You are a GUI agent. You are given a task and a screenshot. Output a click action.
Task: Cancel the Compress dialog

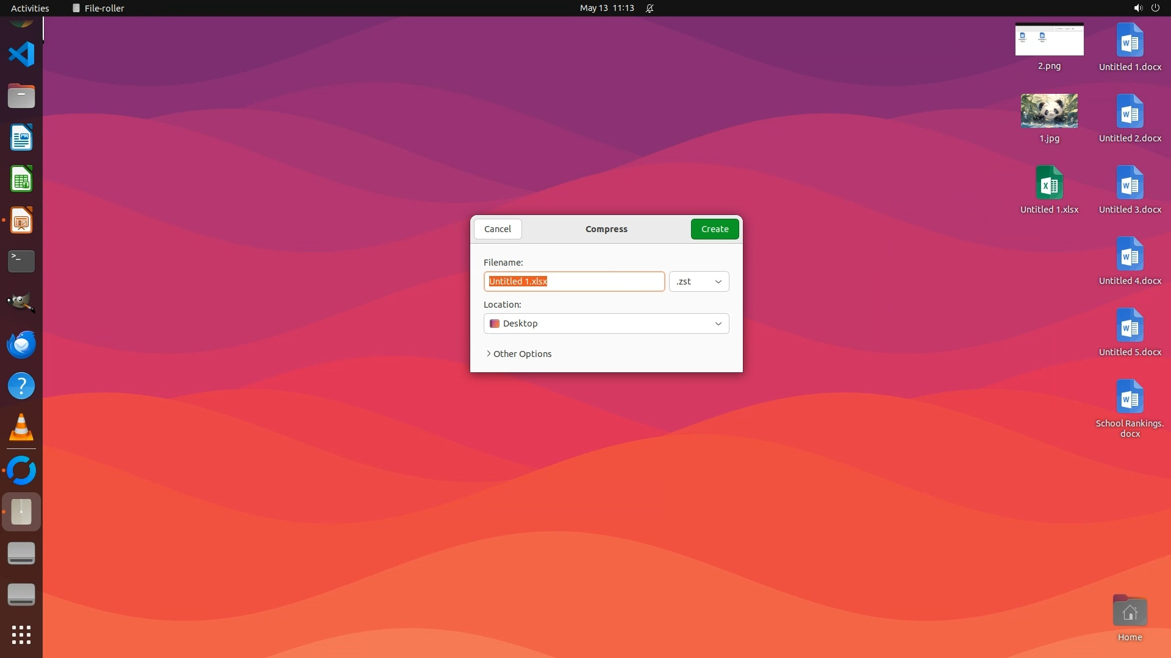498,229
